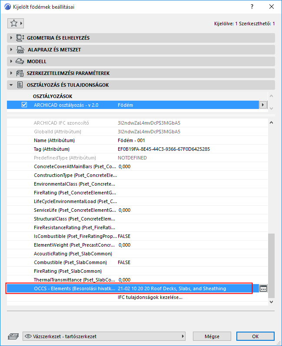Image resolution: width=282 pixels, height=346 pixels.
Task: Click the Mégse cancel button
Action: click(212, 336)
